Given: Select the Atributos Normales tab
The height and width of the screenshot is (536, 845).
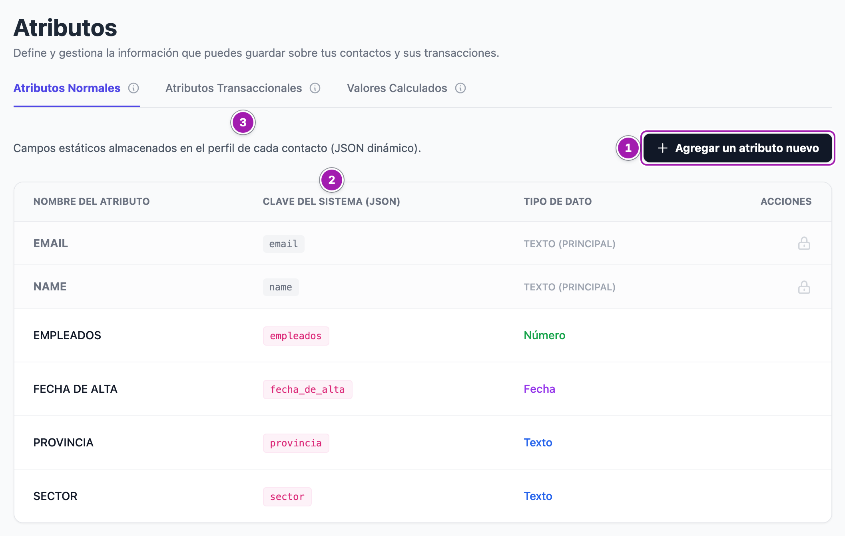Looking at the screenshot, I should (x=67, y=88).
